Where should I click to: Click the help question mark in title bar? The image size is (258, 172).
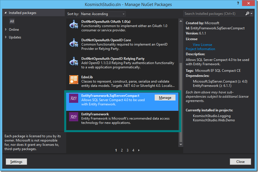237,3
